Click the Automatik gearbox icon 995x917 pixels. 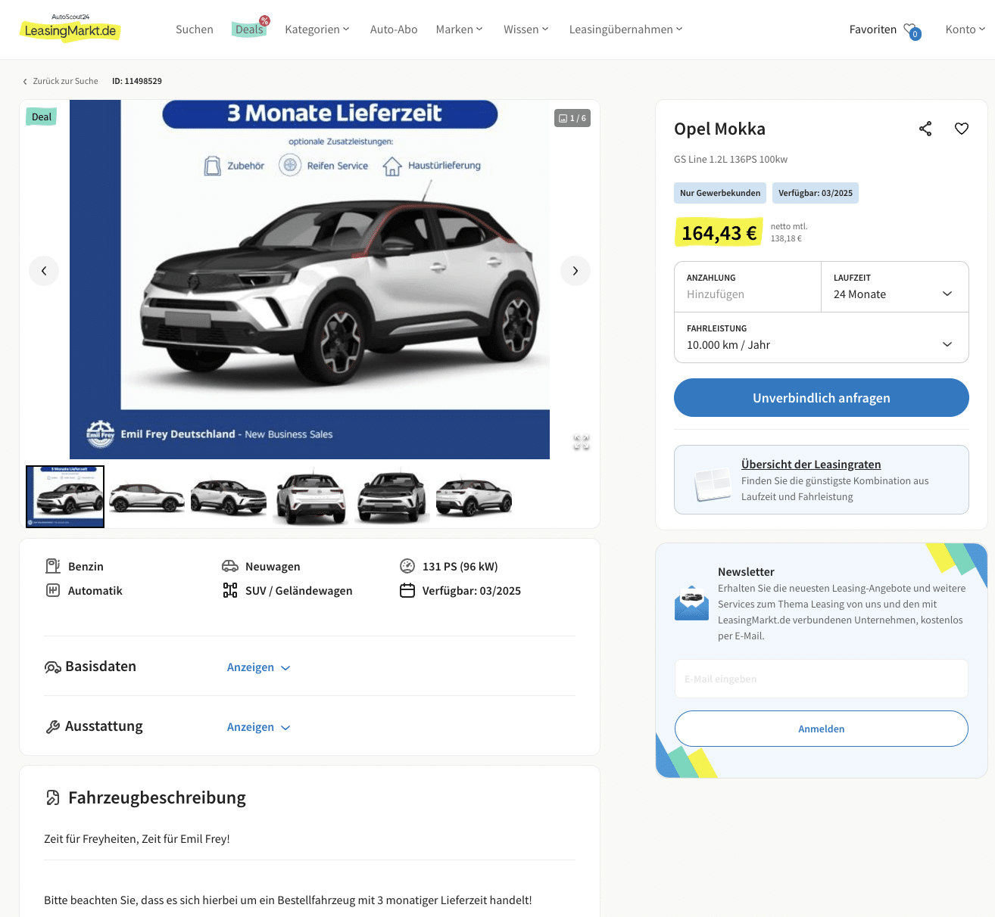[53, 590]
